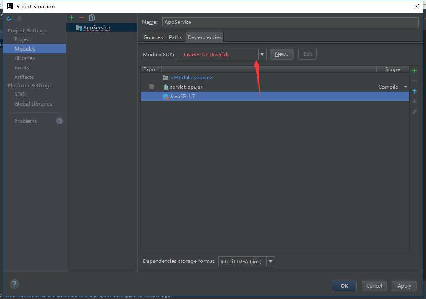Viewport: 426px width, 299px height.
Task: Select Modules in the sidebar
Action: [x=34, y=48]
